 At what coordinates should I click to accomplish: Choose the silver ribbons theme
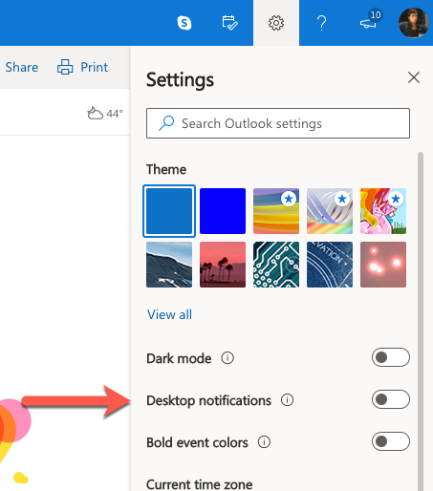coord(330,211)
